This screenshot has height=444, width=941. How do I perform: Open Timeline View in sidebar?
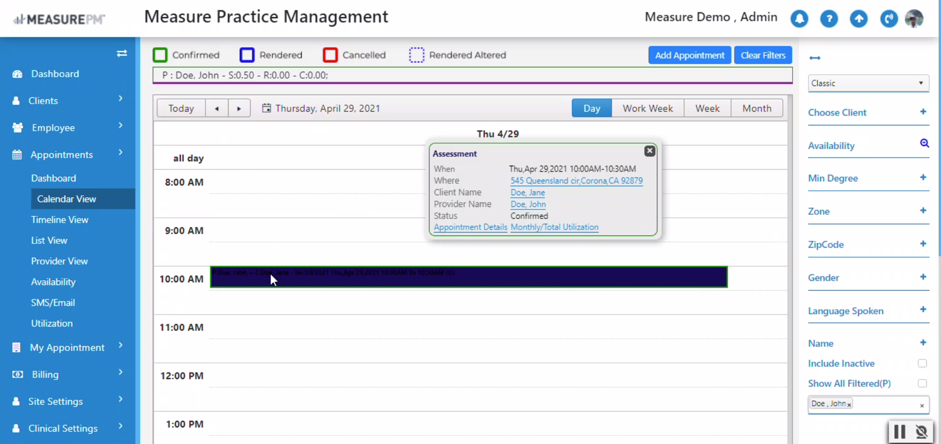tap(60, 220)
